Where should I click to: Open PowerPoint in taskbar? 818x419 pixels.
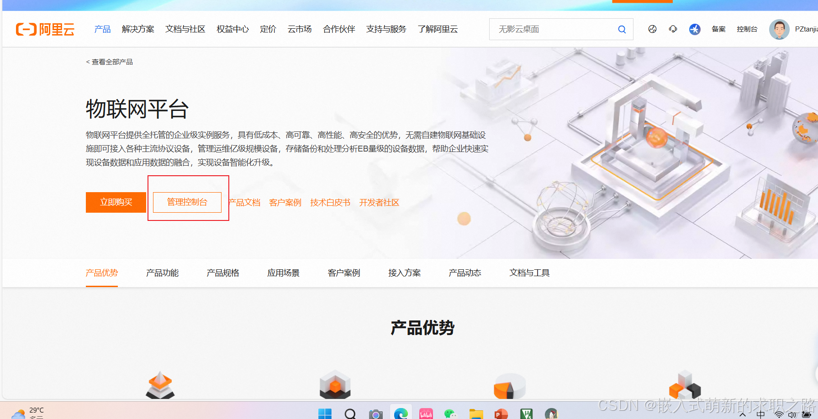click(x=501, y=414)
